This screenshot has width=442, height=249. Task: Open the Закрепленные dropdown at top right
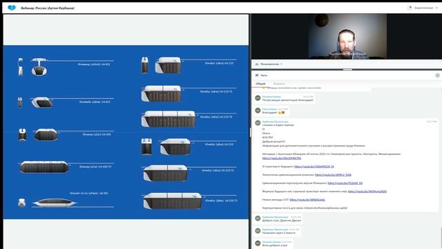tap(426, 8)
